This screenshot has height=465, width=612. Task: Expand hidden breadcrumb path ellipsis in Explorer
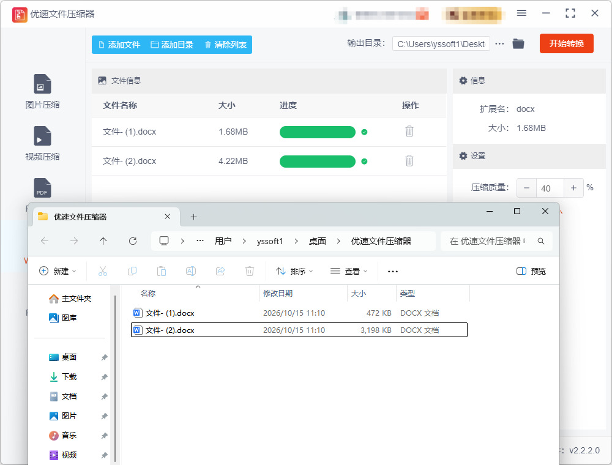[x=200, y=241]
